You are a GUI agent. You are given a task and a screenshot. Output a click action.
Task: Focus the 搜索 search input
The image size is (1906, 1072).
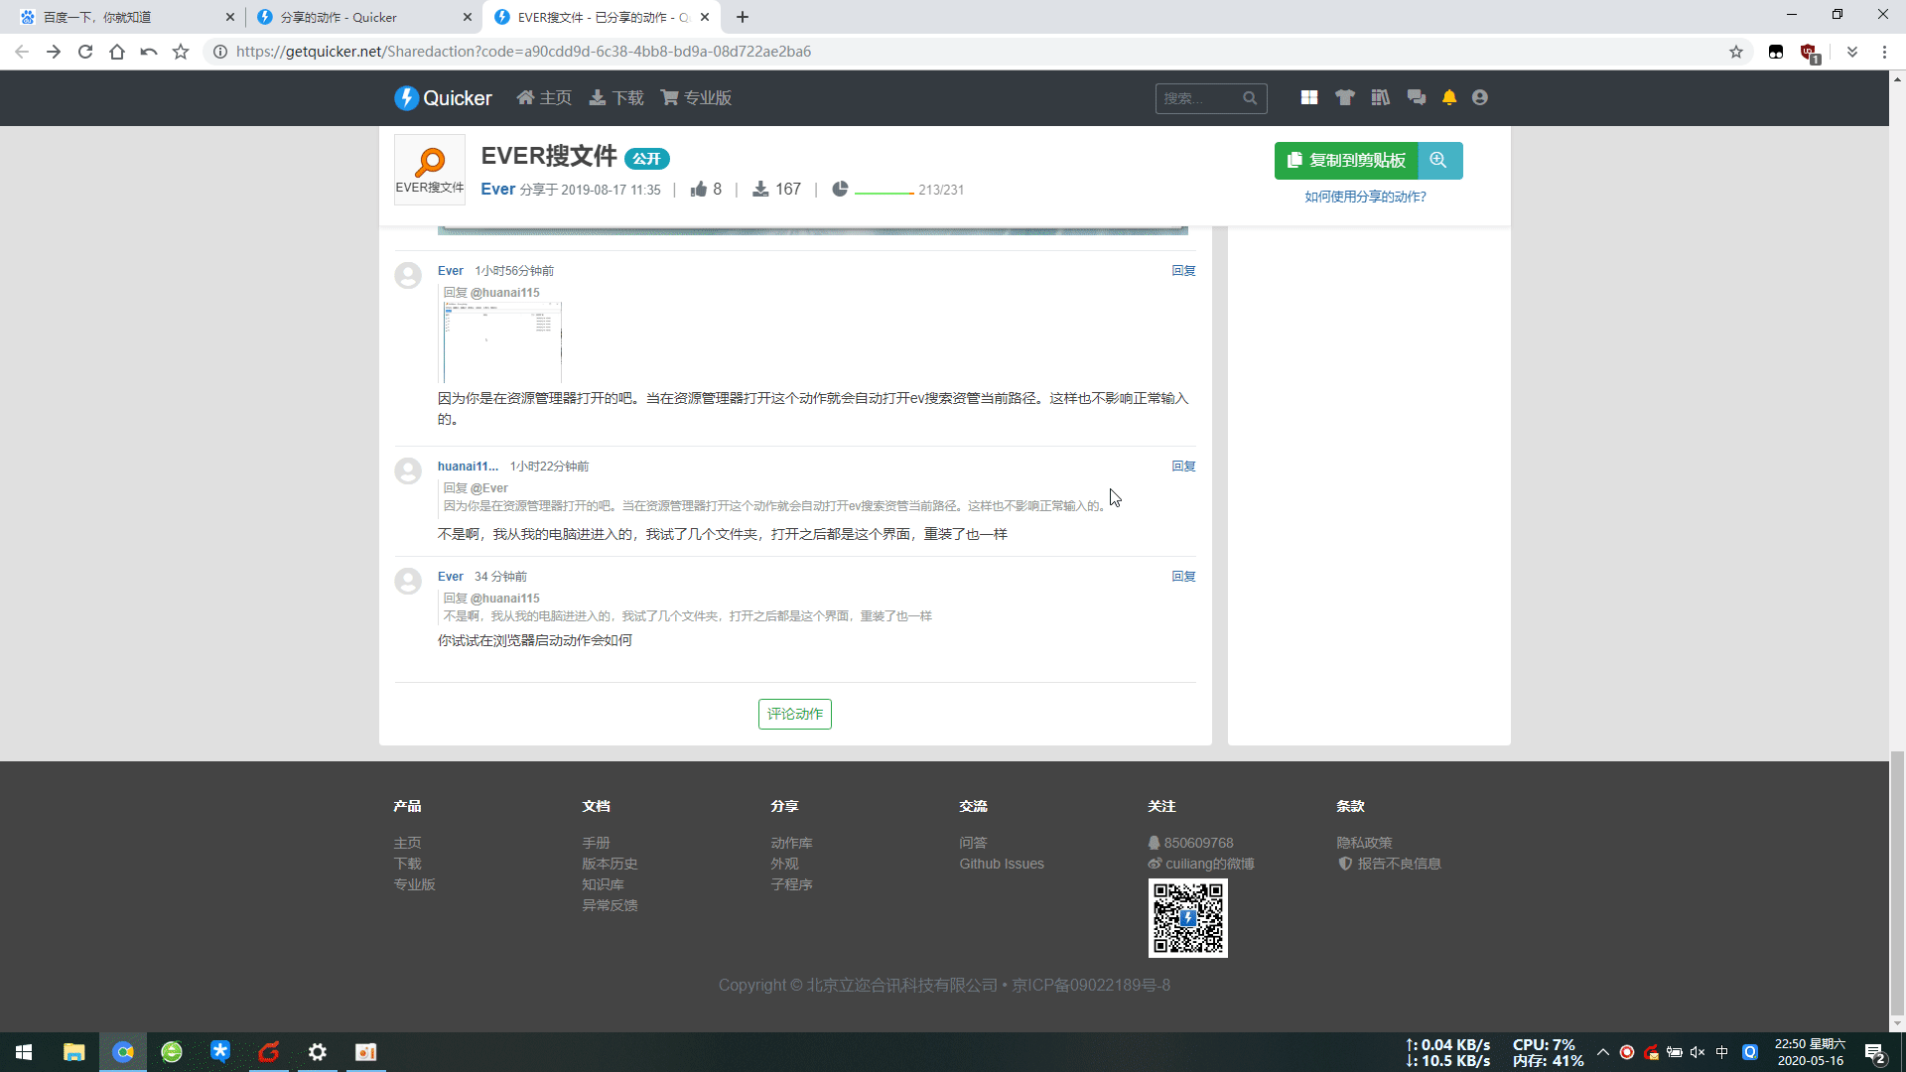click(1199, 98)
